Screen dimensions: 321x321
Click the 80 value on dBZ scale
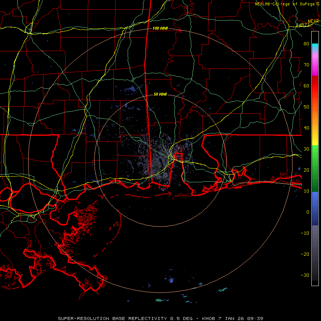coord(306,44)
